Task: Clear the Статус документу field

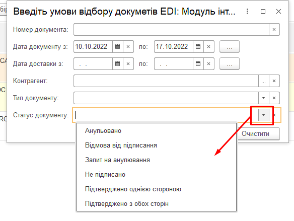Action: pyautogui.click(x=275, y=115)
